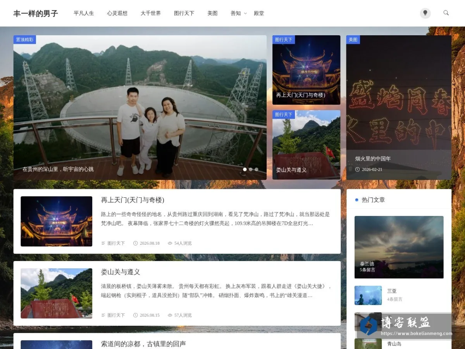Click the 57人浏览 view count text
The image size is (465, 349).
click(x=183, y=315)
